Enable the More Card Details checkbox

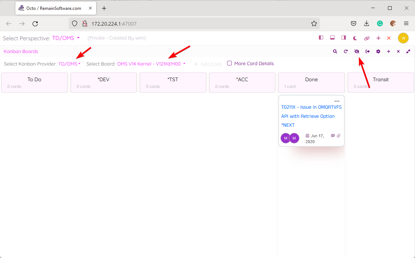(230, 63)
